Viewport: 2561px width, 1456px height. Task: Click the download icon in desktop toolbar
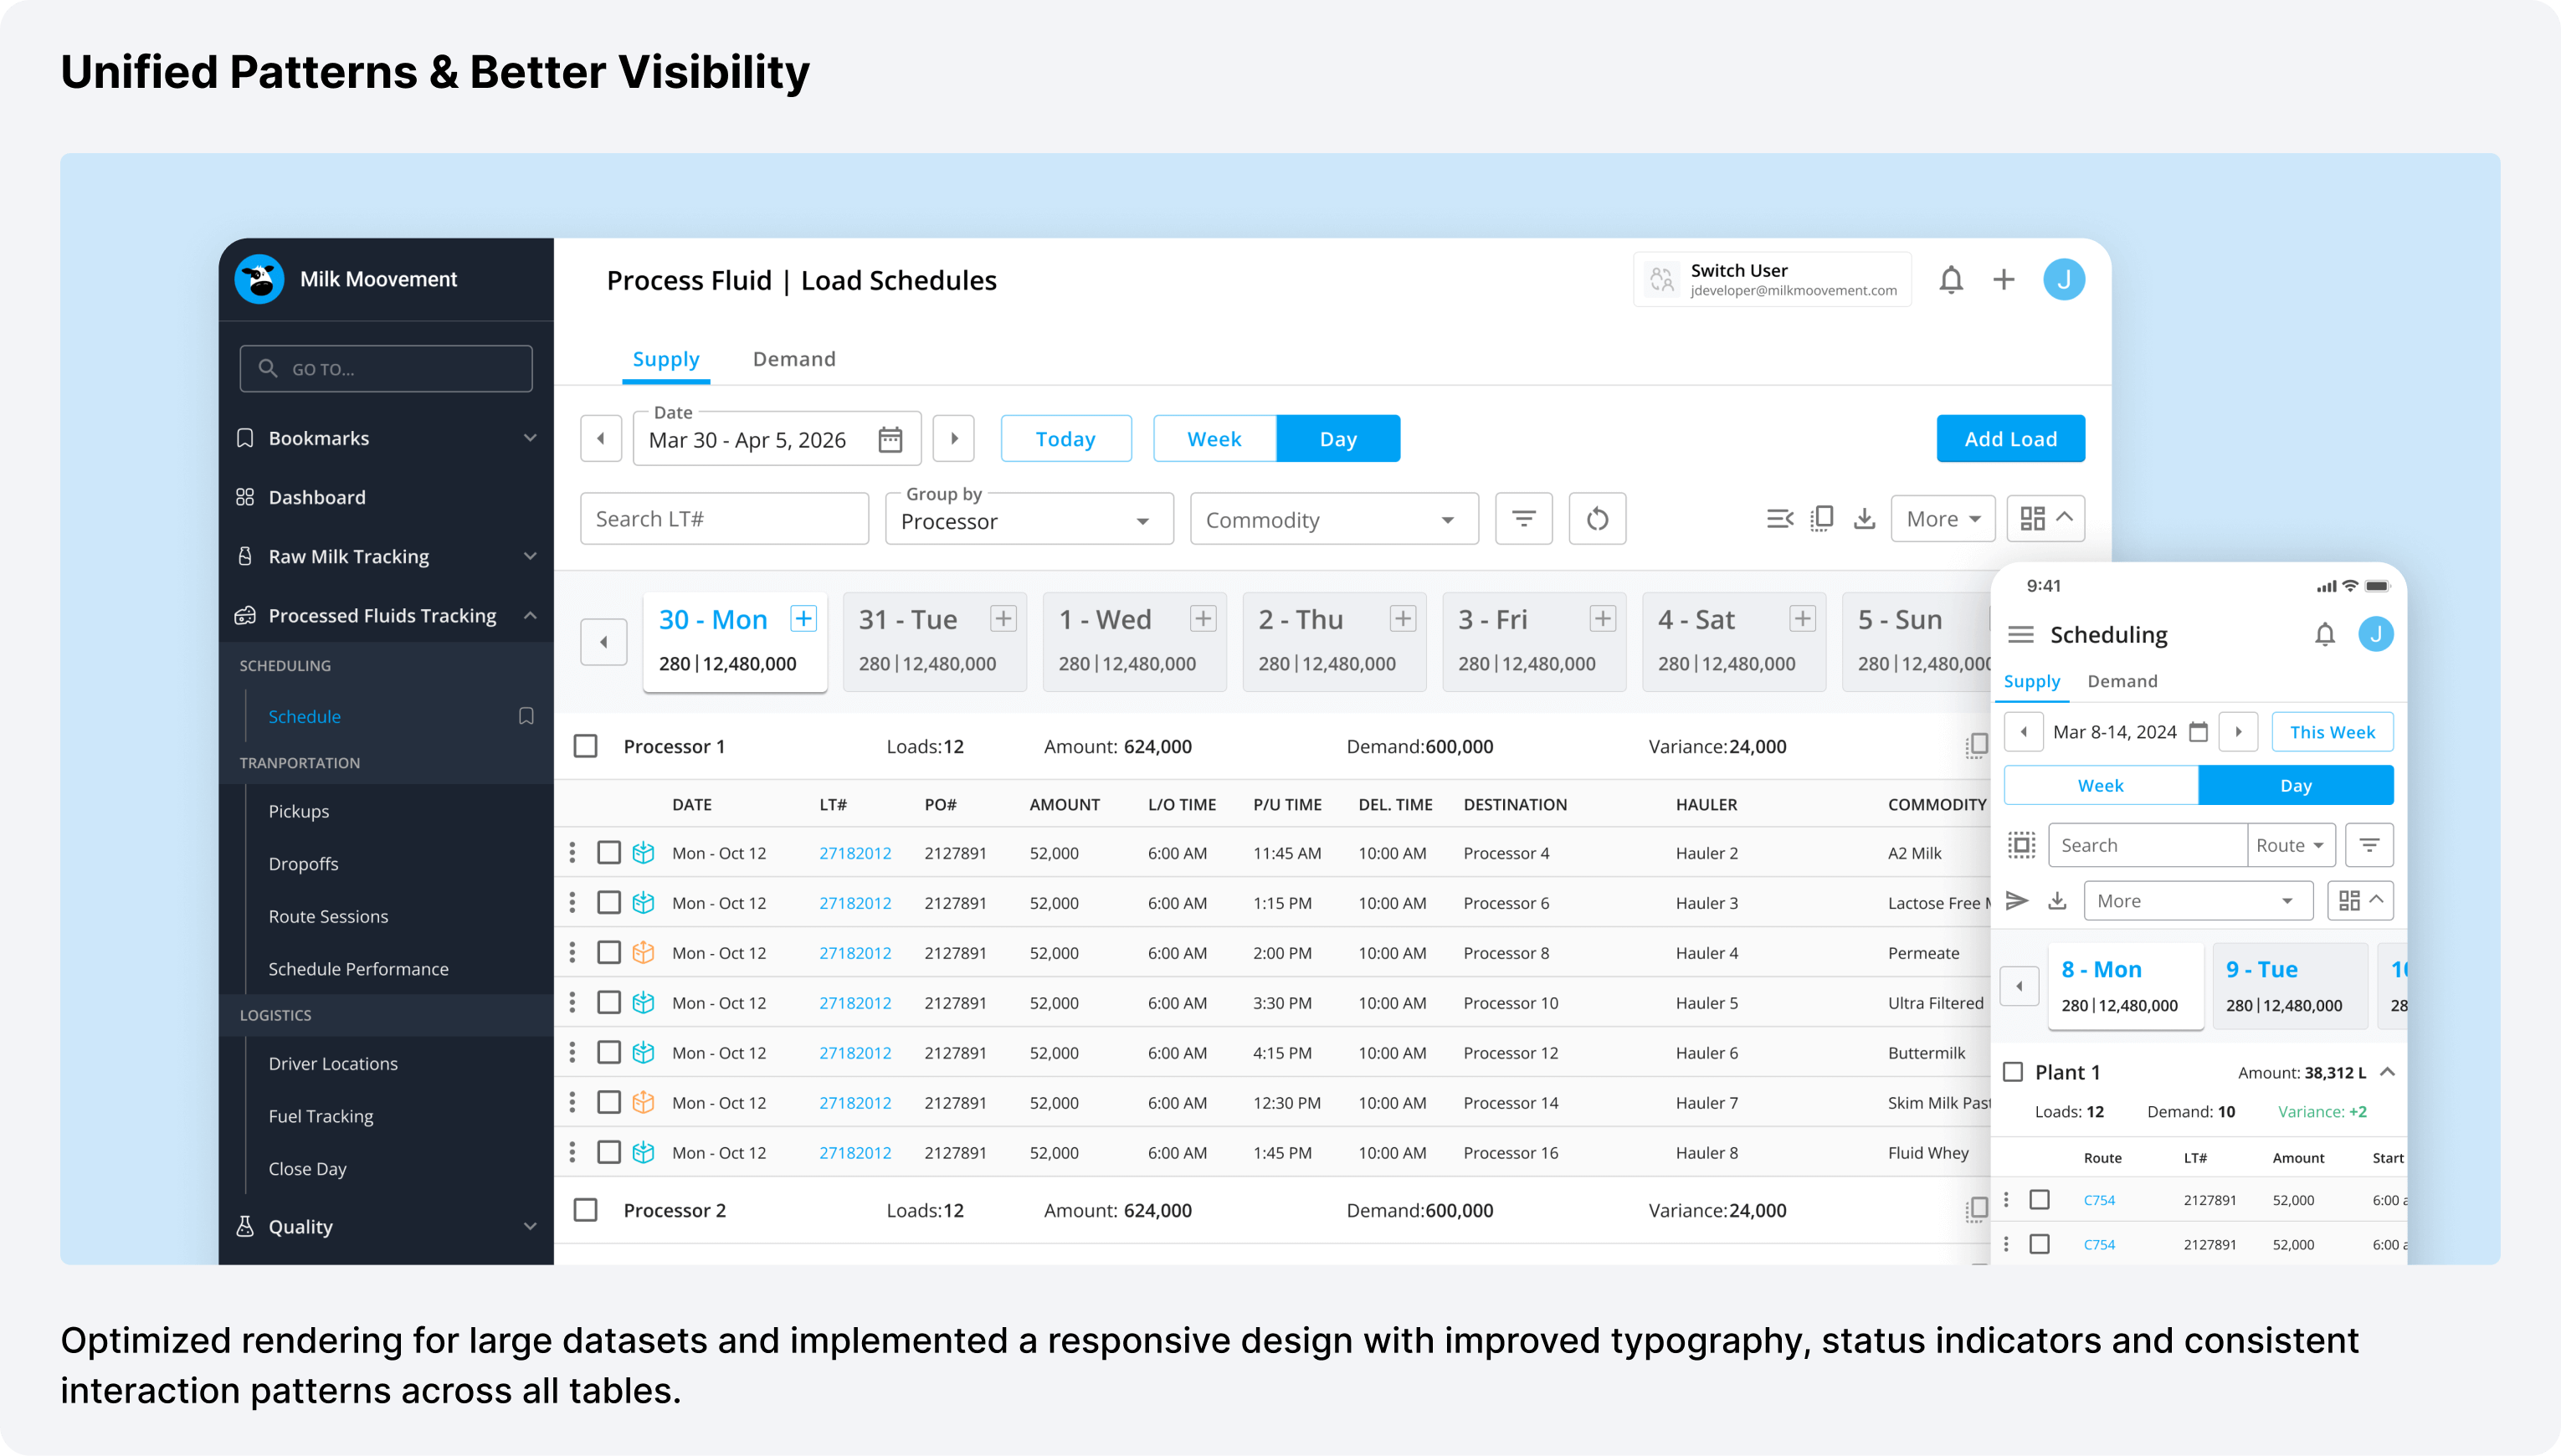pos(1864,519)
